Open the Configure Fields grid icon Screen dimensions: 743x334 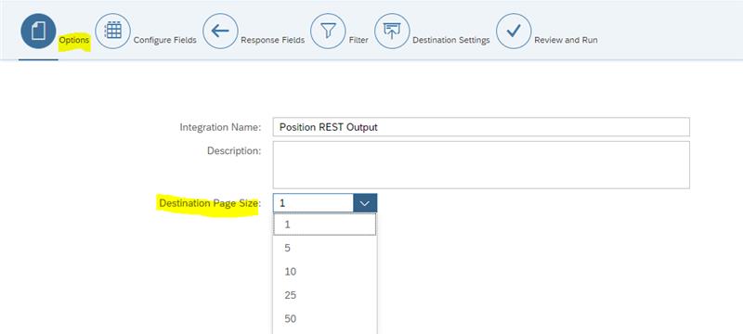[x=112, y=31]
